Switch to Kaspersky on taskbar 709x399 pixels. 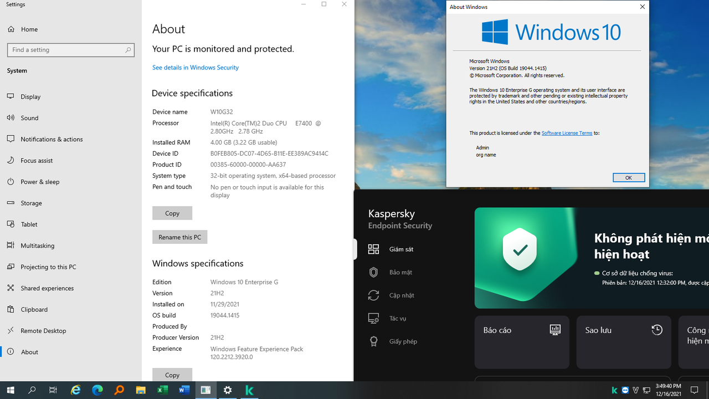point(249,390)
